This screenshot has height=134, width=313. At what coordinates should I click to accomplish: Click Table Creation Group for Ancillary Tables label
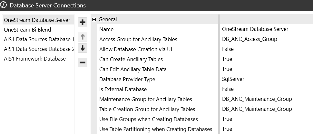coord(147,109)
